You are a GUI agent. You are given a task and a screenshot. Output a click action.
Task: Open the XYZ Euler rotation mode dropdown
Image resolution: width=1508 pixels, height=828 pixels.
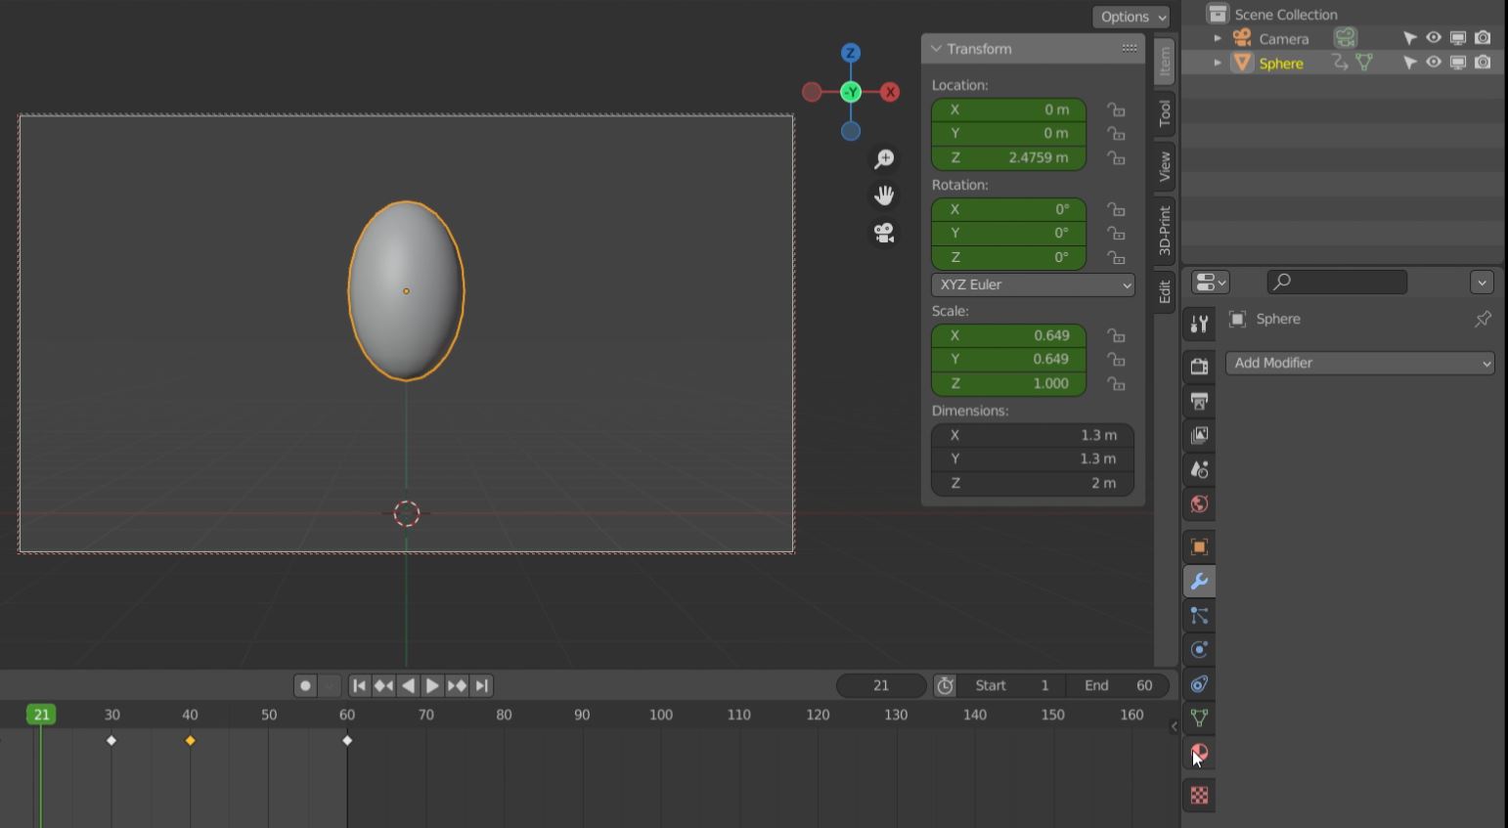coord(1033,284)
